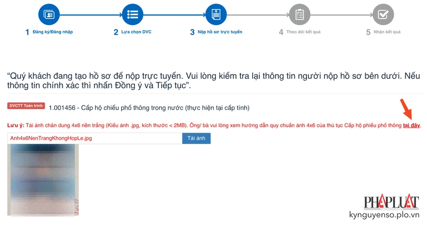Image resolution: width=427 pixels, height=225 pixels.
Task: Click the Anh4x6NenTrangKhongHopLe.jpg file name field
Action: click(95, 139)
